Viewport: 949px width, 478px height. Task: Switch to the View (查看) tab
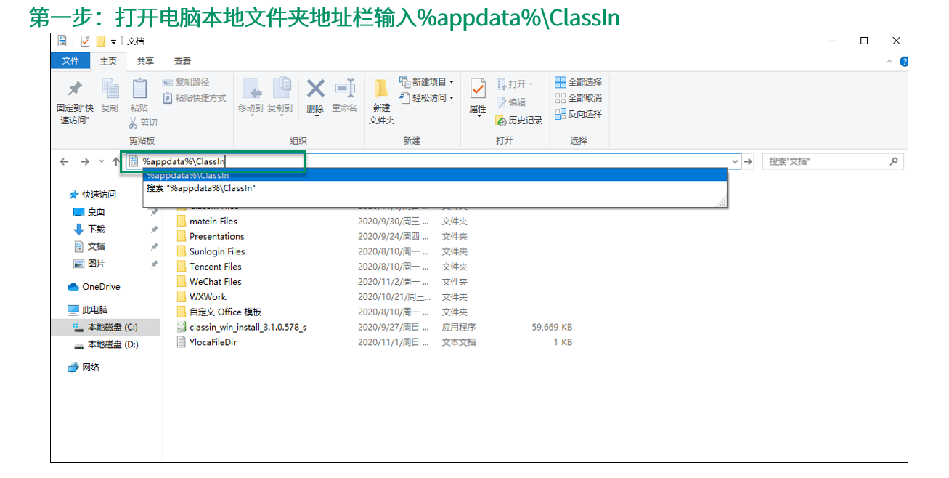[183, 62]
